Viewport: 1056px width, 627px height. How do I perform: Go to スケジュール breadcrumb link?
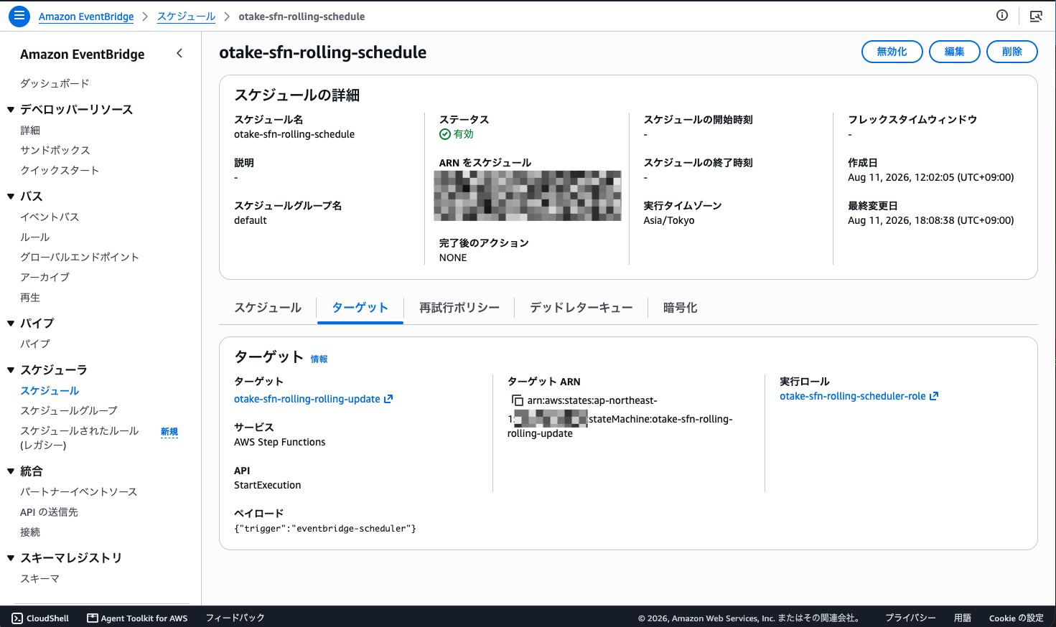click(186, 16)
